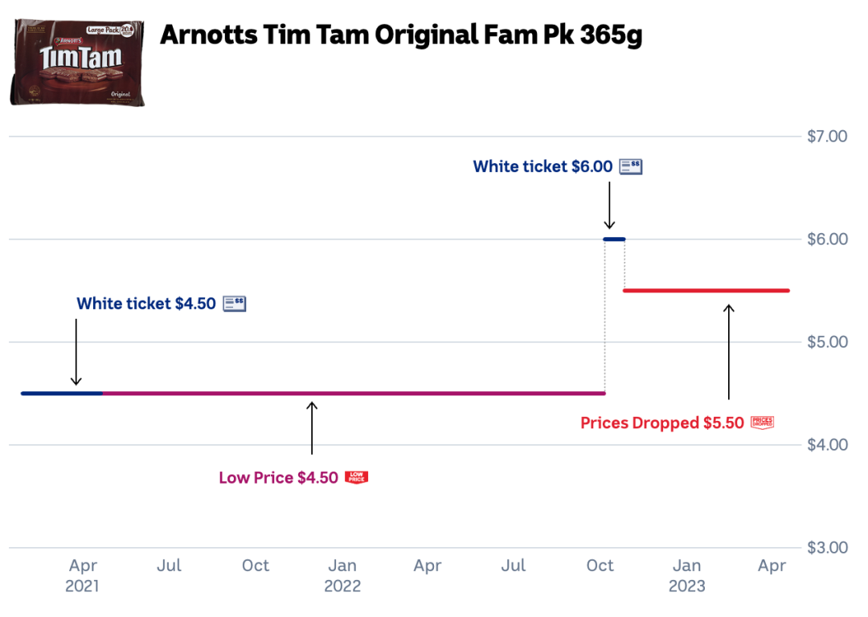Click the white ticket icon beside $6.00
This screenshot has height=617, width=868.
(x=631, y=166)
